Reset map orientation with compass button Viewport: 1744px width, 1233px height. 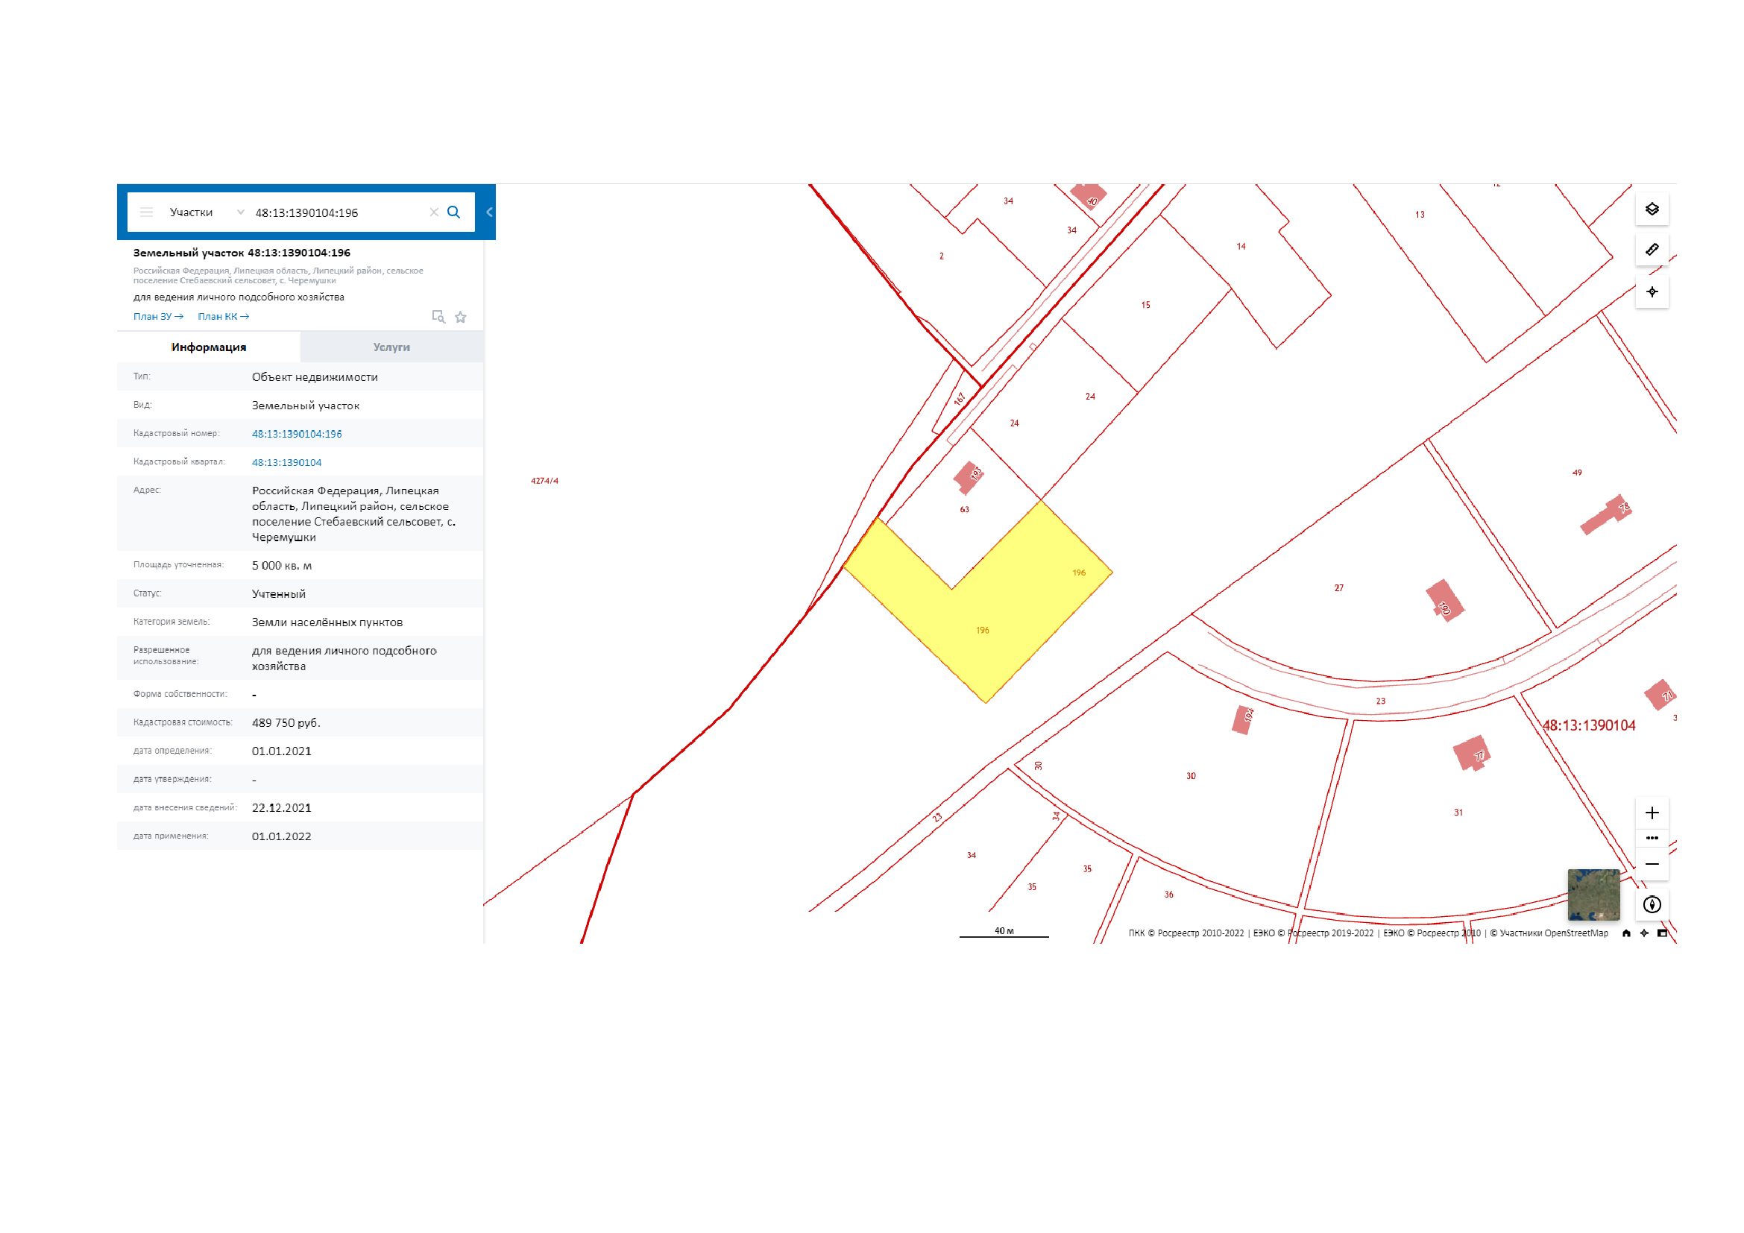click(1652, 905)
